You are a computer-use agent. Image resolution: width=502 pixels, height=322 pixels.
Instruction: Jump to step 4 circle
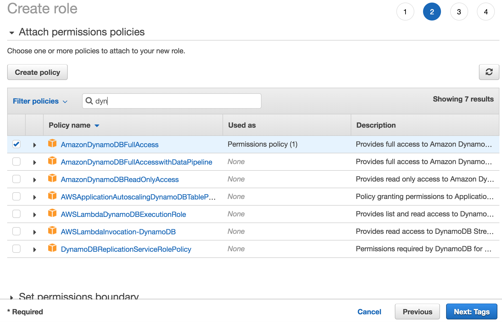click(486, 12)
